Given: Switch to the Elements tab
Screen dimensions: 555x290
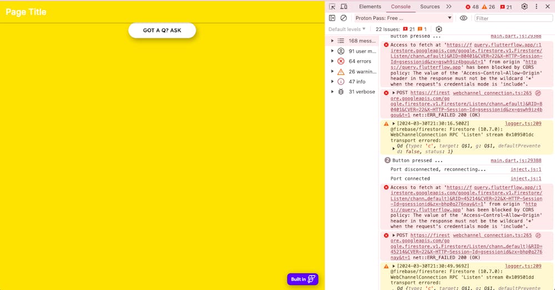Looking at the screenshot, I should (370, 7).
